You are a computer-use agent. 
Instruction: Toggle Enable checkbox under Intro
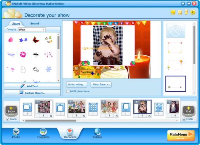pyautogui.click(x=8, y=119)
